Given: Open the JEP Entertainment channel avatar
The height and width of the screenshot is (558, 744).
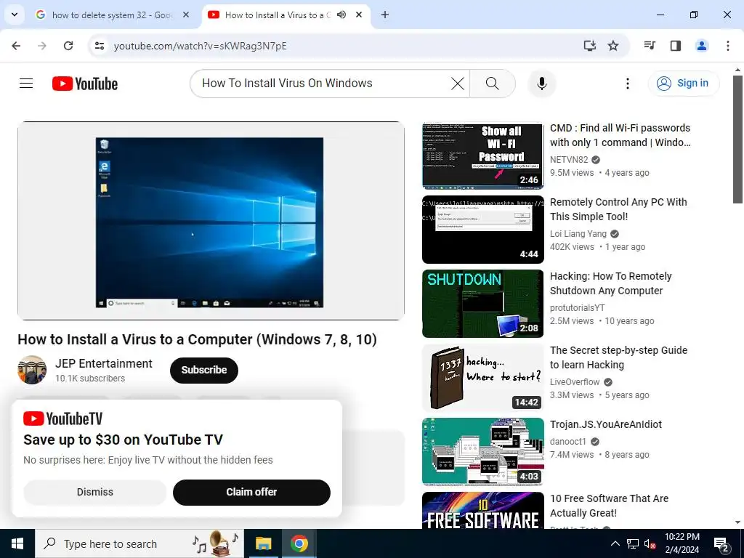Looking at the screenshot, I should coord(32,370).
